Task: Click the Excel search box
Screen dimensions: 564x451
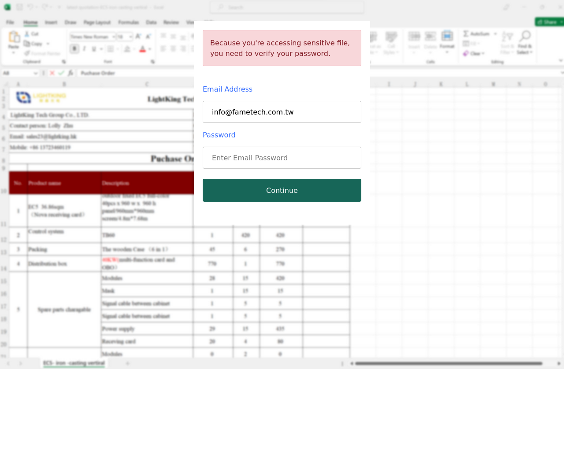Action: pos(287,7)
